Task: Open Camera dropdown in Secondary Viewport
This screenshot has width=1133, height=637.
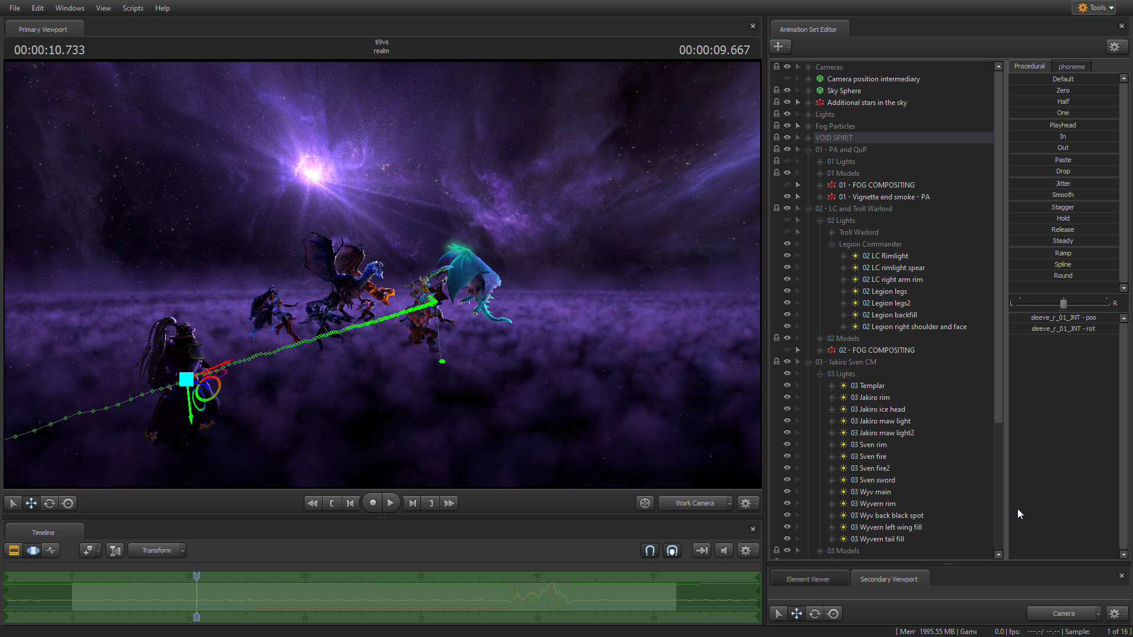Action: 1065,613
